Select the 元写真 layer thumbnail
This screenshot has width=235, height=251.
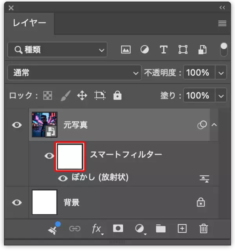(x=45, y=125)
